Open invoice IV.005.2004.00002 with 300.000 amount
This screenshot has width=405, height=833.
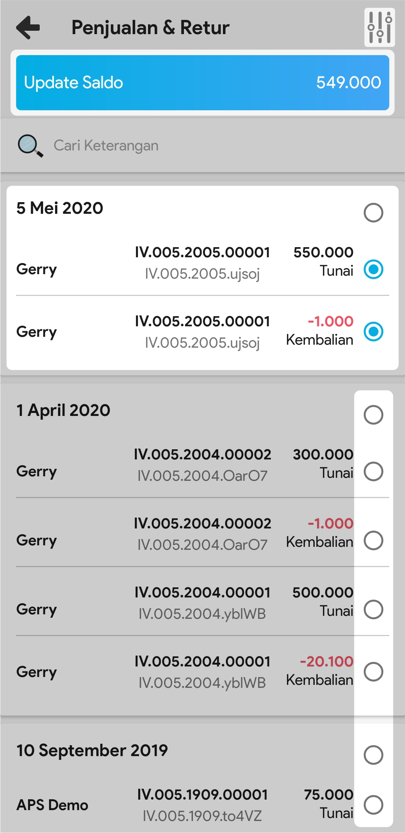point(202,455)
